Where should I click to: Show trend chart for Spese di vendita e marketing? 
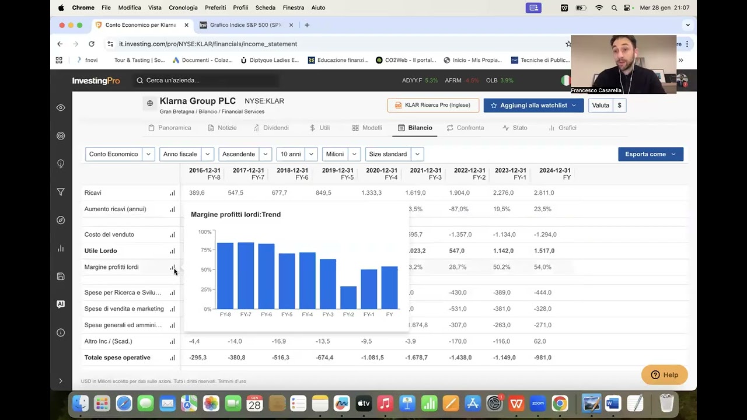pos(172,309)
